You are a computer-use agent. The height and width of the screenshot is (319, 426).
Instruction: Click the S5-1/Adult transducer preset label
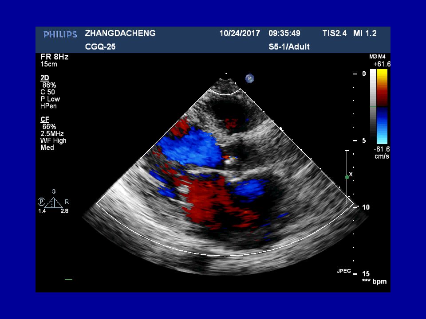289,47
